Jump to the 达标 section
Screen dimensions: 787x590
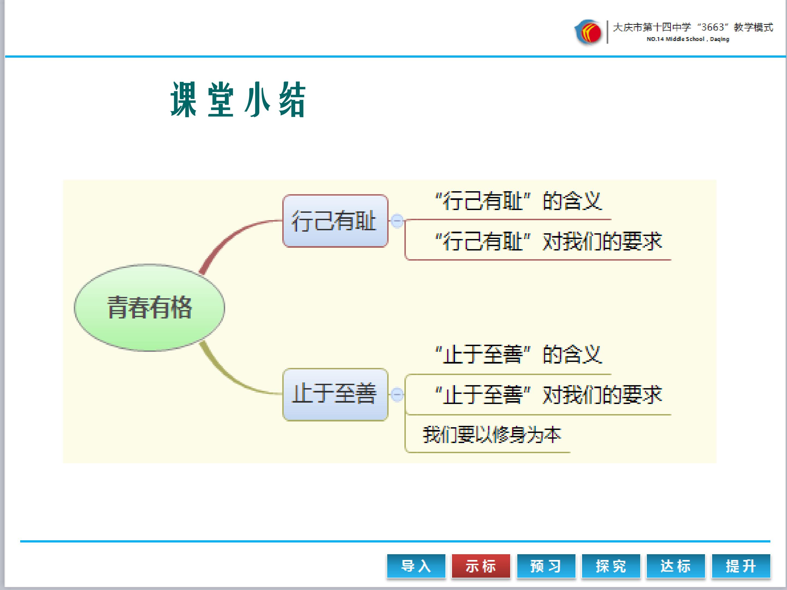pyautogui.click(x=676, y=566)
